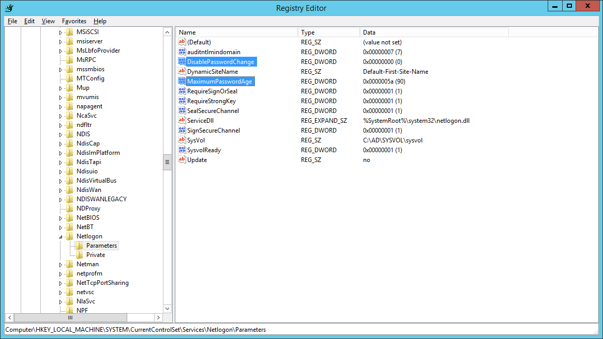
Task: Select the NdisVirtualBus key
Action: (x=96, y=181)
